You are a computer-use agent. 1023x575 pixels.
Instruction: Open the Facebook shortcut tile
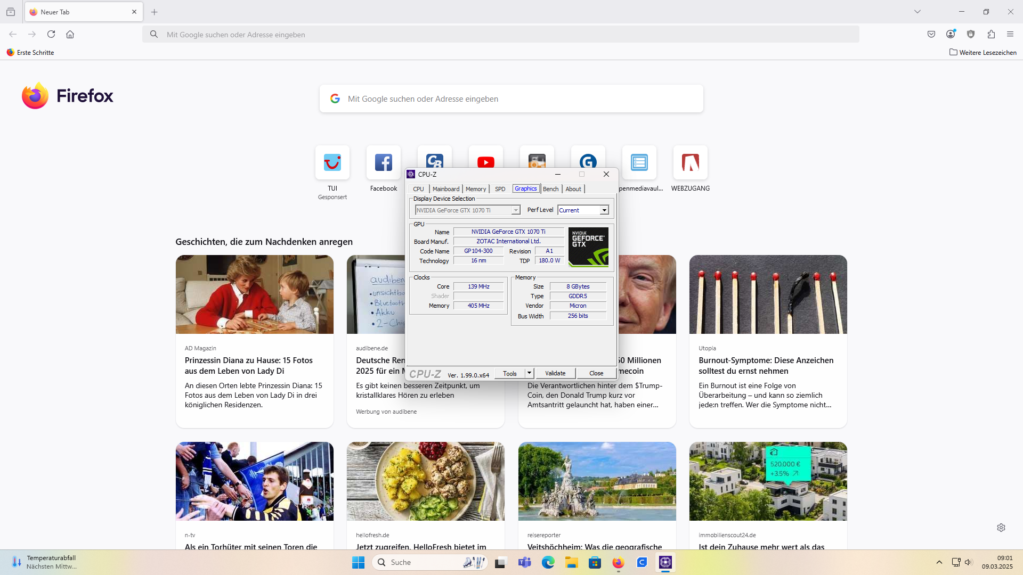(x=383, y=163)
